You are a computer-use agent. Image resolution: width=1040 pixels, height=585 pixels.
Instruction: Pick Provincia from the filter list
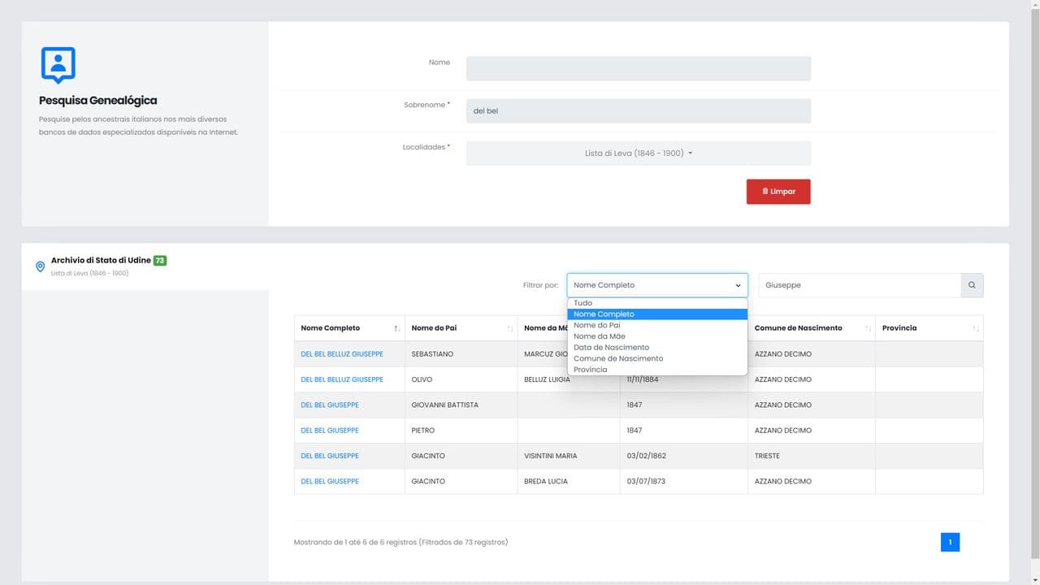pos(590,370)
